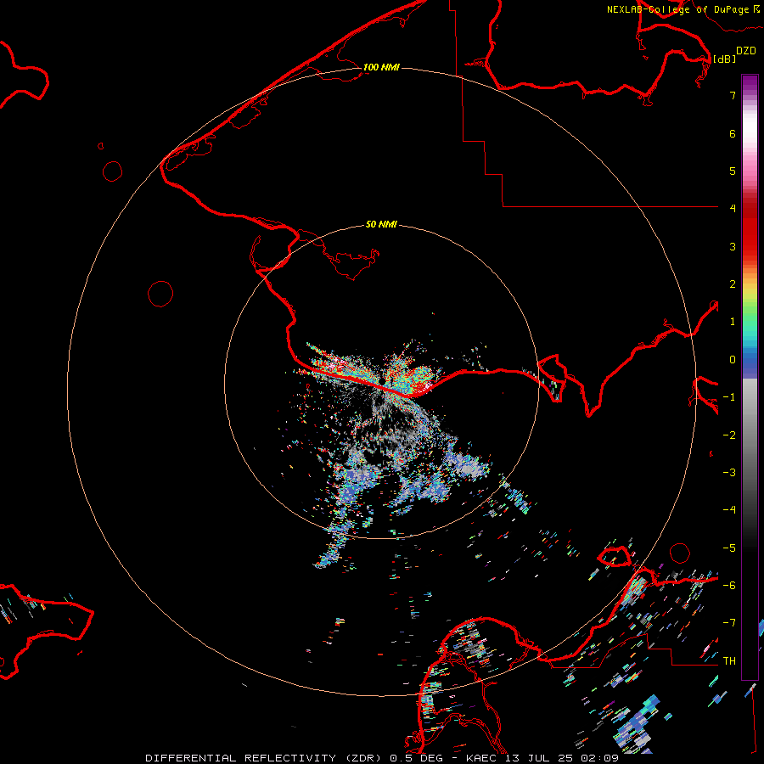The image size is (764, 764).
Task: Click the -2 value on the scale
Action: (x=729, y=435)
